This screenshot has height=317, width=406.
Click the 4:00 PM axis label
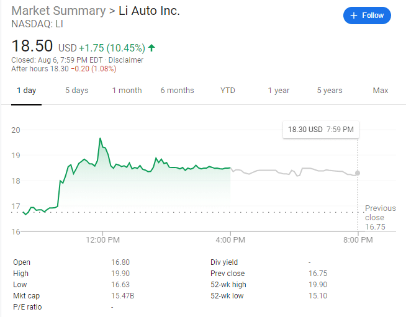(x=230, y=239)
